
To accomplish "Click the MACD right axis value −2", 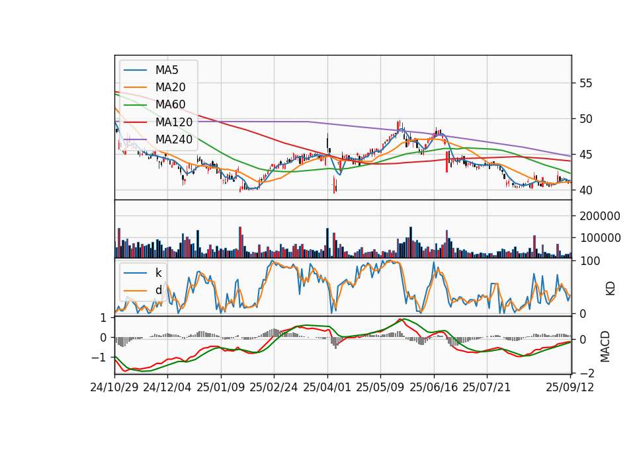I will pyautogui.click(x=587, y=373).
